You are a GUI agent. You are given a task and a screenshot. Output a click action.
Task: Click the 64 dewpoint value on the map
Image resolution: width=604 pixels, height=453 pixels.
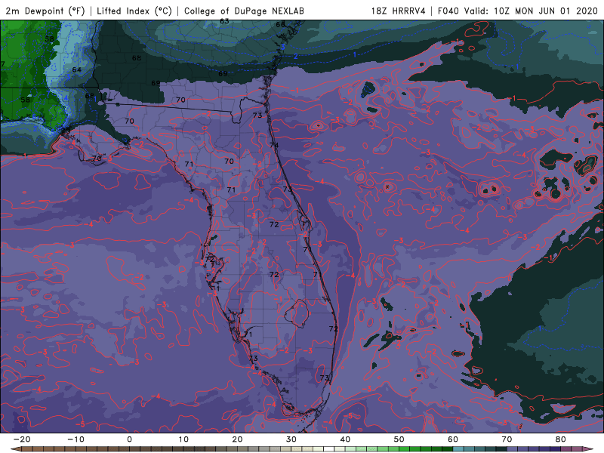pyautogui.click(x=77, y=69)
